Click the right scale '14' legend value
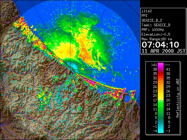187x140 pixels. point(168,109)
